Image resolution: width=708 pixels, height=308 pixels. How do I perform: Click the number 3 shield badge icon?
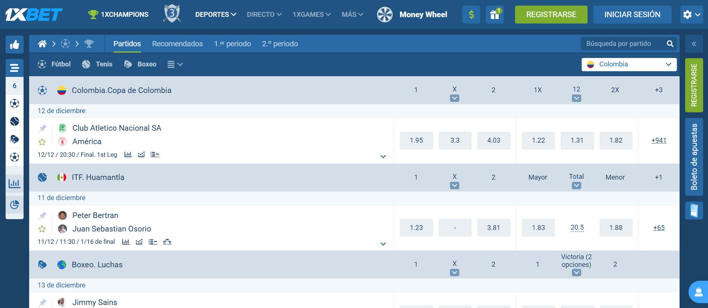172,14
